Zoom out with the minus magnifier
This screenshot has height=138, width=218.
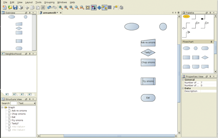(x=66, y=8)
